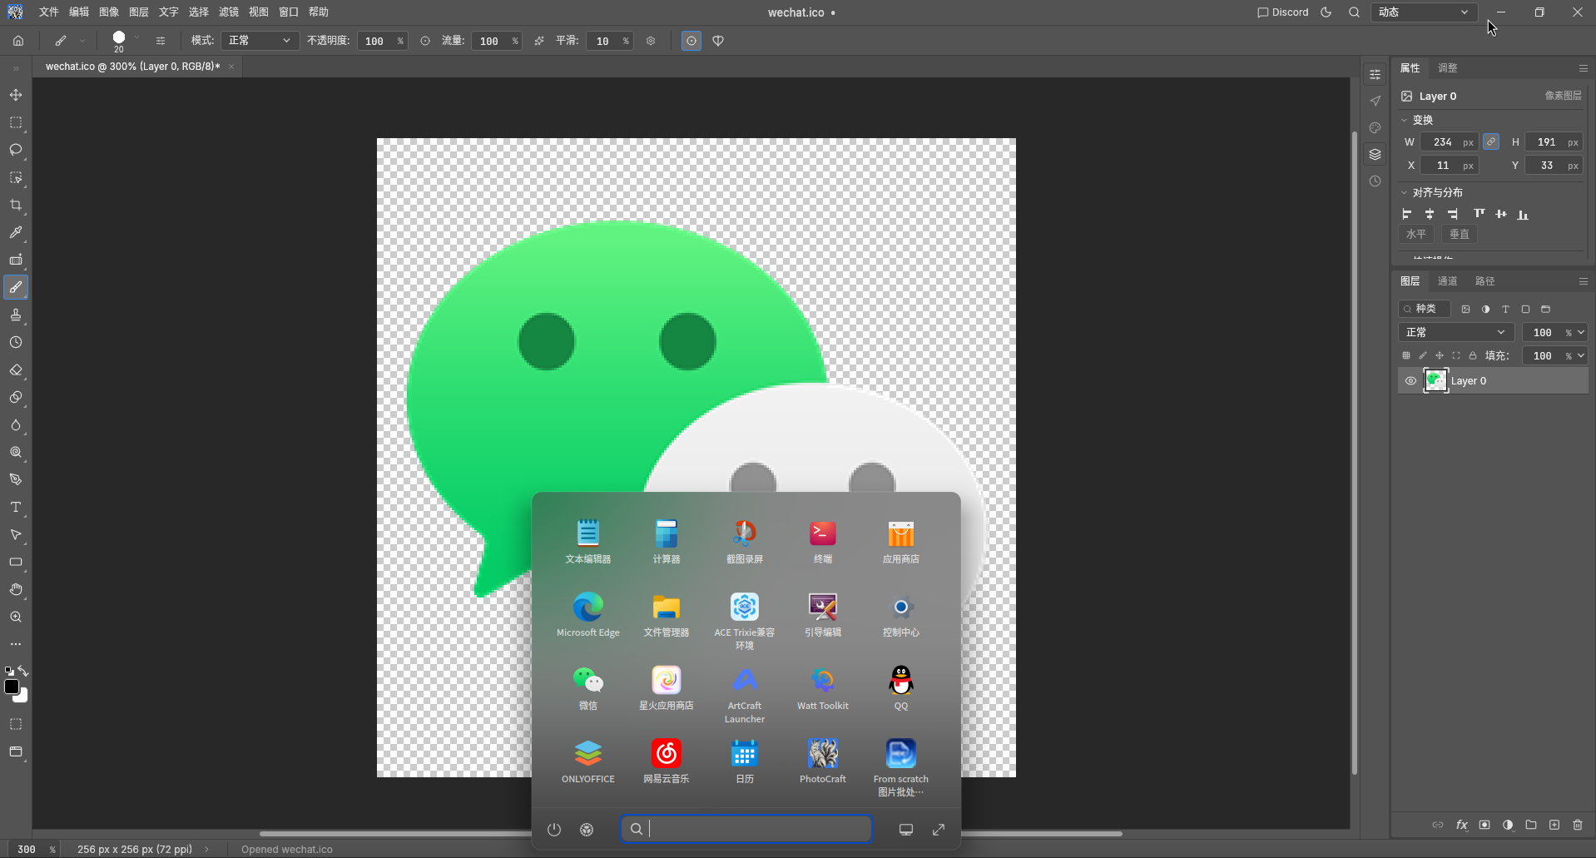
Task: Click the 水平 distribute button
Action: tap(1416, 235)
